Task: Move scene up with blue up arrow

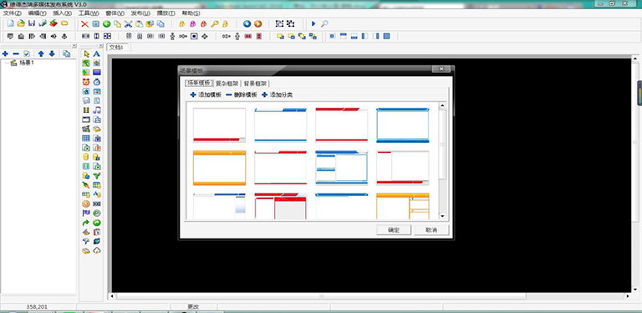Action: coord(41,54)
